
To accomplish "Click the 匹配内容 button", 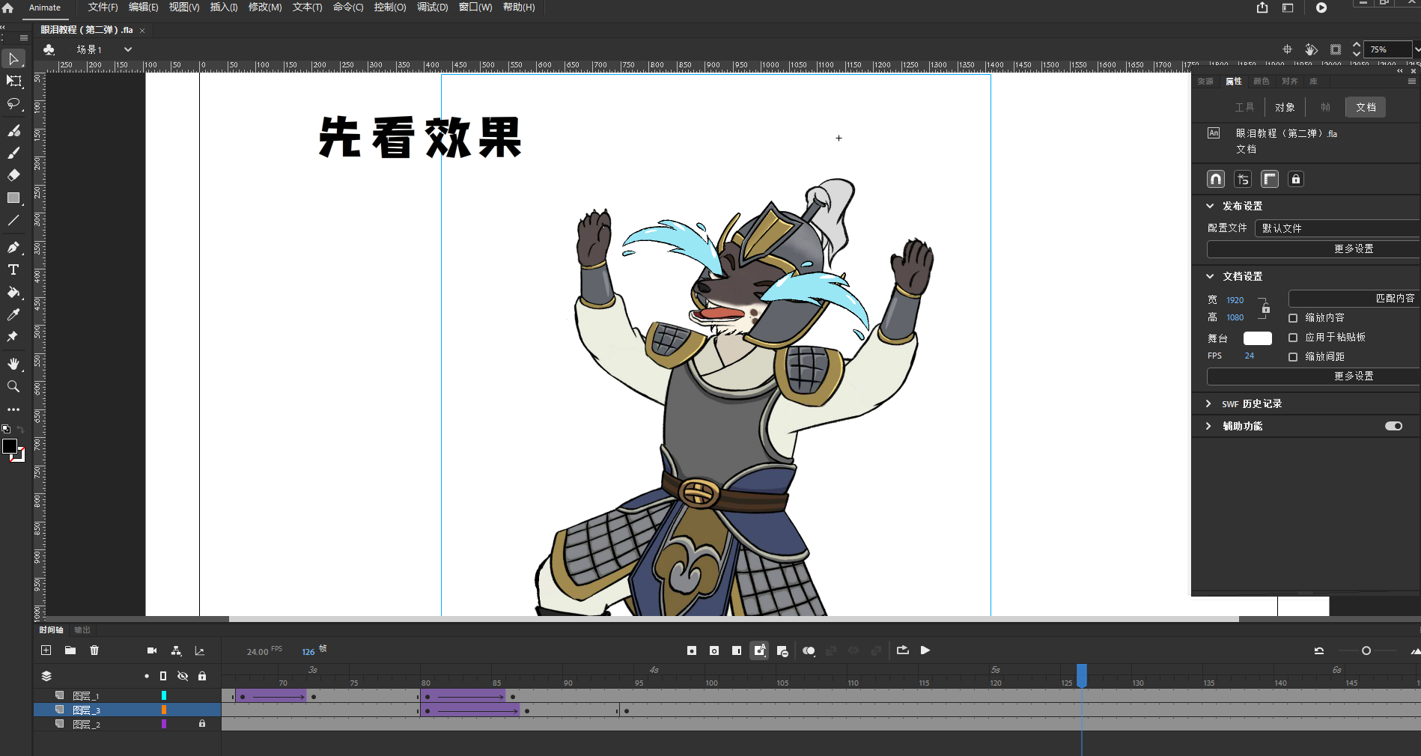I will [1354, 298].
